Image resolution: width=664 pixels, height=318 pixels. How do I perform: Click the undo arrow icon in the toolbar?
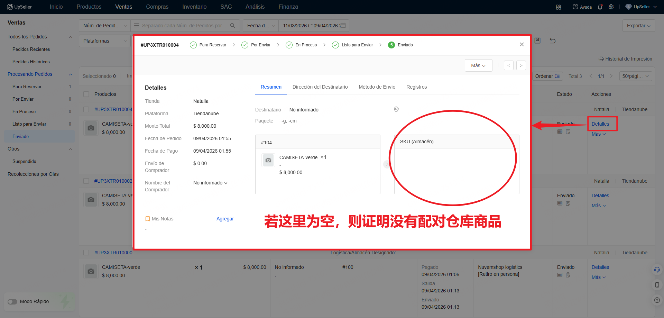pos(553,41)
